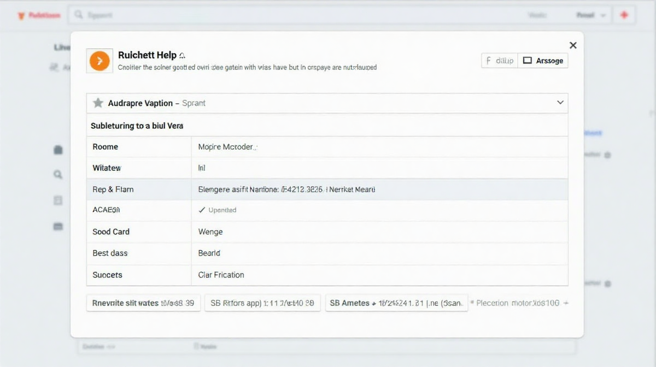The width and height of the screenshot is (656, 367).
Task: Click the magnifier icon in the top search bar
Action: [79, 15]
